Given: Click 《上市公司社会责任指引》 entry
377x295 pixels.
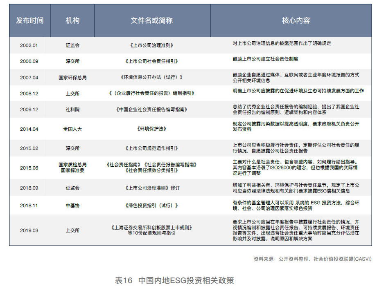Looking at the screenshot, I should pyautogui.click(x=151, y=61).
